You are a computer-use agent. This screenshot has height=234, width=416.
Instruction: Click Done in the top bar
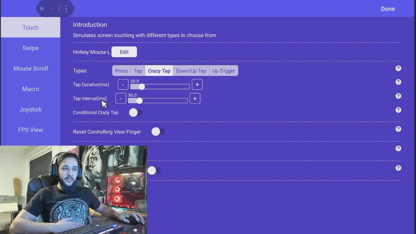tap(388, 9)
